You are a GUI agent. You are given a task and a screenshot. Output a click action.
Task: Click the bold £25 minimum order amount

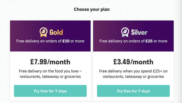point(149,41)
